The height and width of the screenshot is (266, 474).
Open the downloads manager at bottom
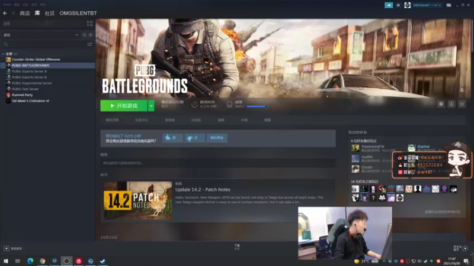[x=237, y=247]
